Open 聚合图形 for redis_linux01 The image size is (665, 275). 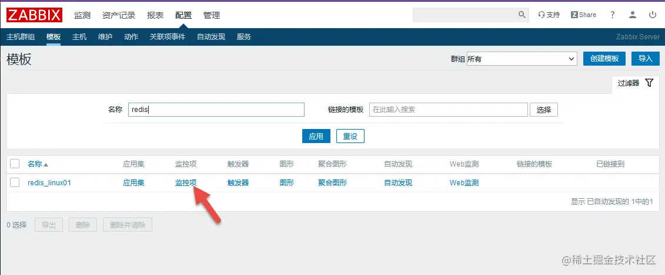[333, 183]
